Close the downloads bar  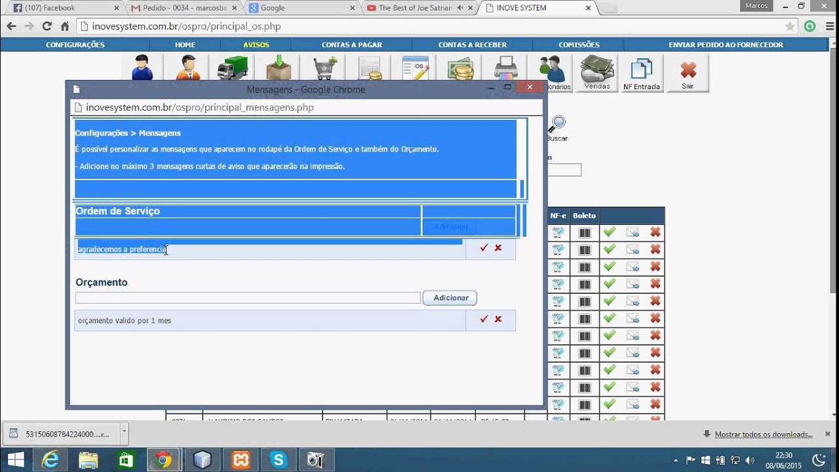828,433
